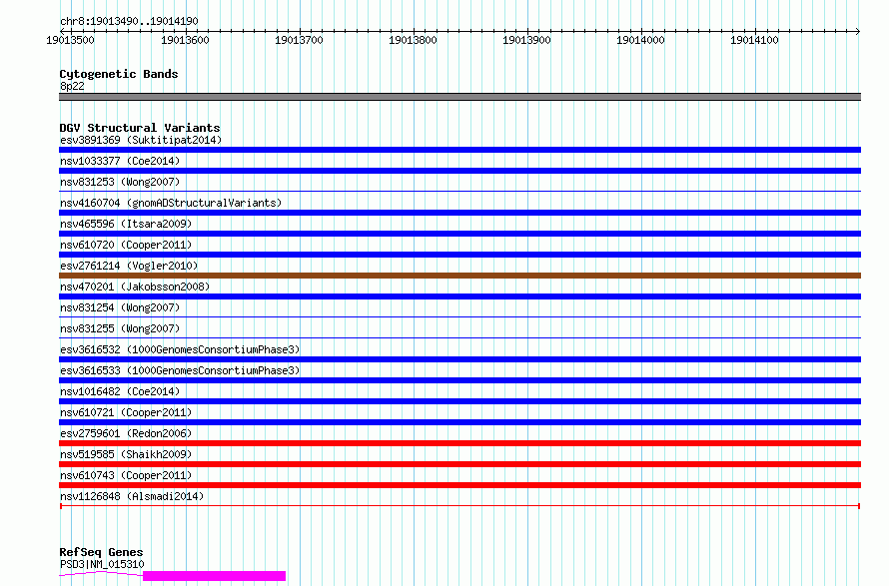Select the nsv470201 (Jakobsson2008) label
Viewport: 889px width, 586px height.
[x=135, y=287]
